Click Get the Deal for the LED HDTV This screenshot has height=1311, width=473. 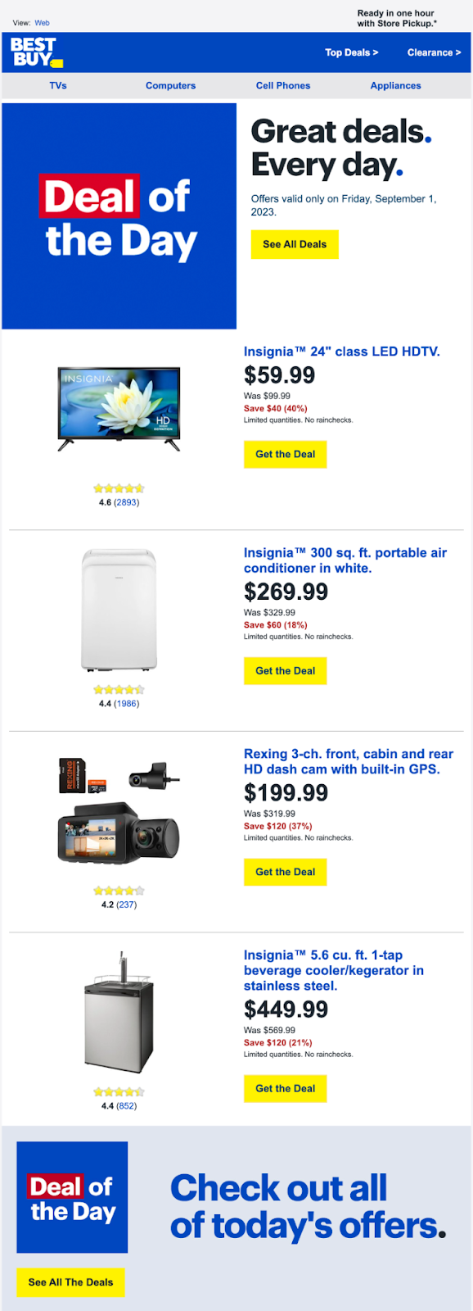(285, 454)
